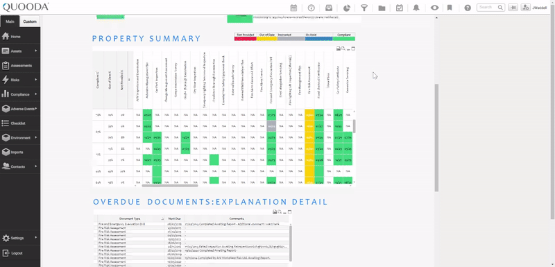Screen dimensions: 555x267
Task: Click the blue On Hold legend swatch
Action: (x=319, y=39)
